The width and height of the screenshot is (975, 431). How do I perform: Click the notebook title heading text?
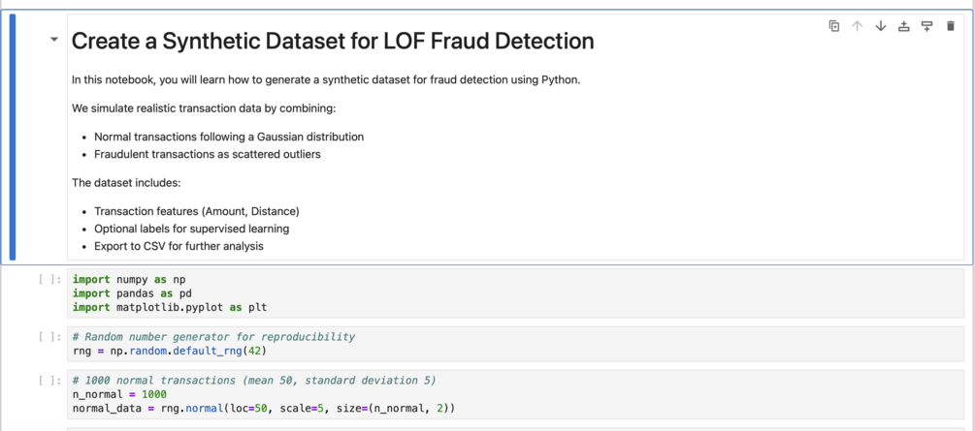point(332,42)
